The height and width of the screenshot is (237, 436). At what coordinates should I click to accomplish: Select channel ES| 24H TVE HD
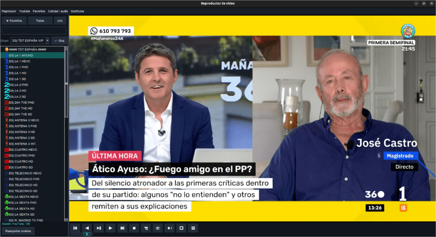pyautogui.click(x=32, y=108)
